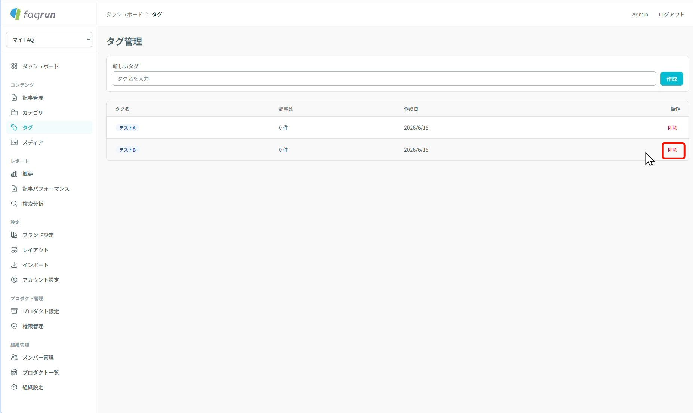Delete the テストB tag
The image size is (693, 413).
coord(672,150)
